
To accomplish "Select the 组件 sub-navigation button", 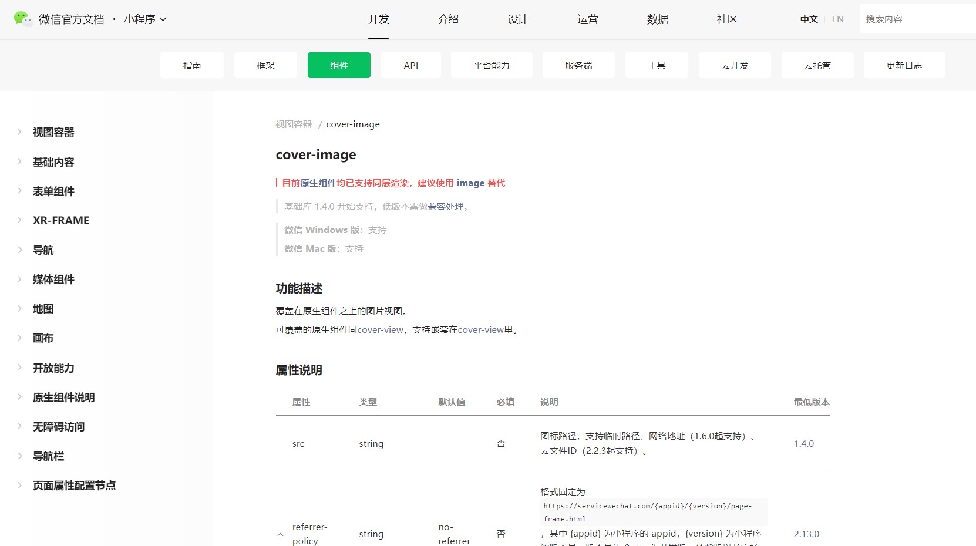I will coord(339,65).
